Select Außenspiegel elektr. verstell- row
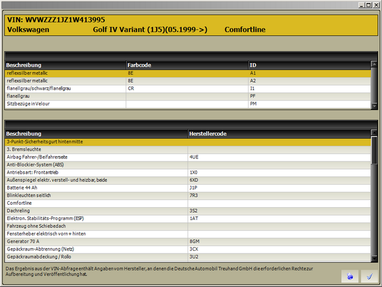This screenshot has width=382, height=287. pyautogui.click(x=188, y=180)
